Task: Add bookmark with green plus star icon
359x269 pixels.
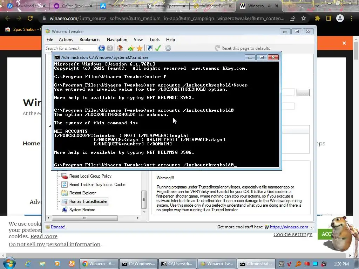Action: pos(131,48)
